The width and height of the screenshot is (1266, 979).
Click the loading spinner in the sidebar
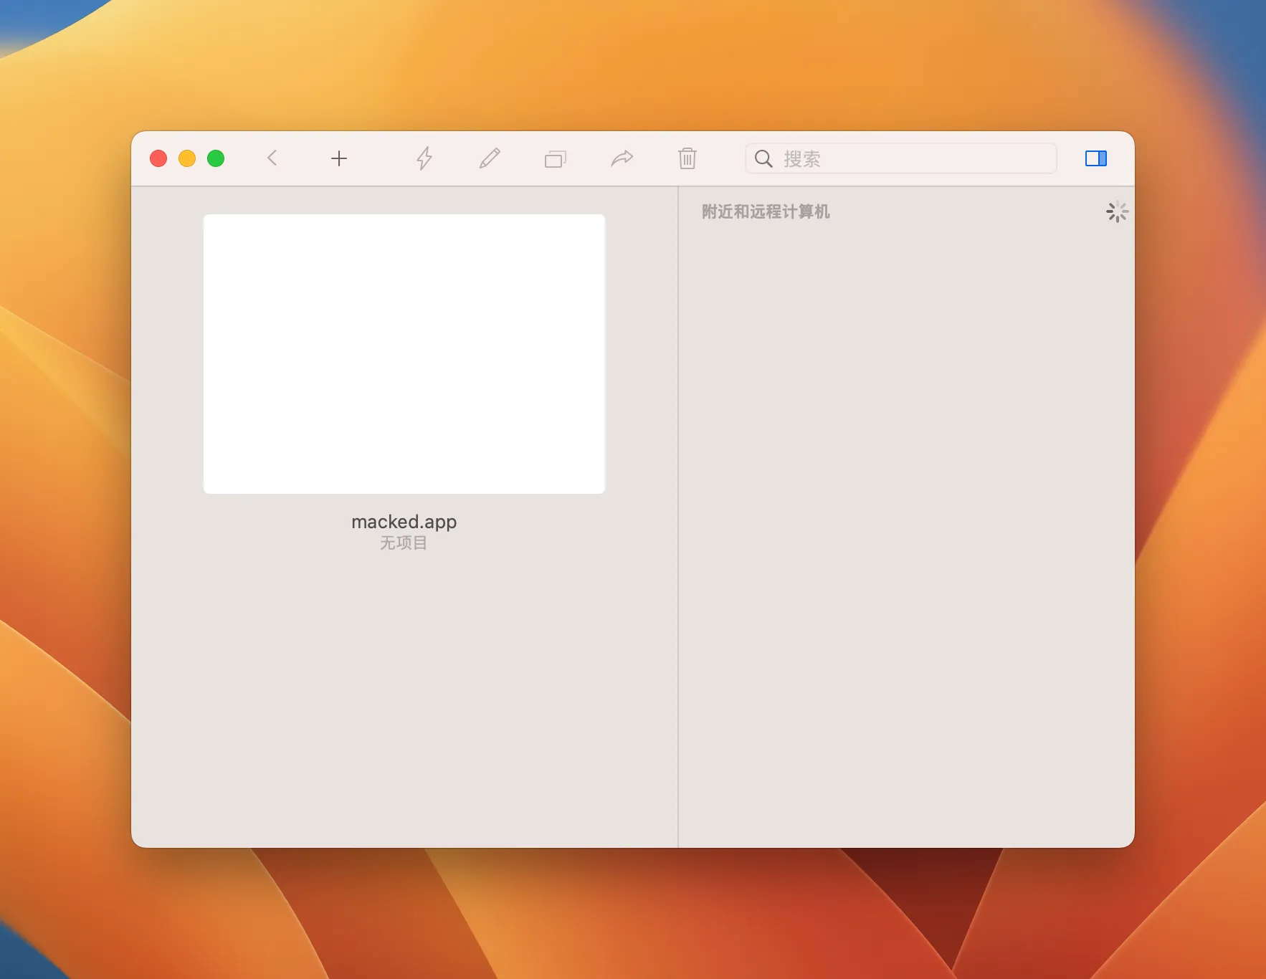point(1116,211)
